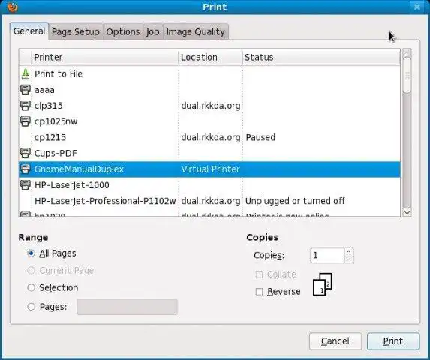
Task: Select the Pages range radio button
Action: 32,307
